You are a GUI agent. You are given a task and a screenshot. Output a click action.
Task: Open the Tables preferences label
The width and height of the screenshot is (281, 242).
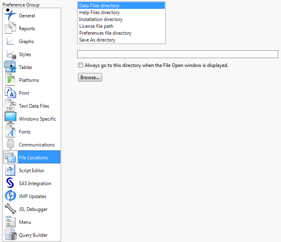click(x=26, y=67)
